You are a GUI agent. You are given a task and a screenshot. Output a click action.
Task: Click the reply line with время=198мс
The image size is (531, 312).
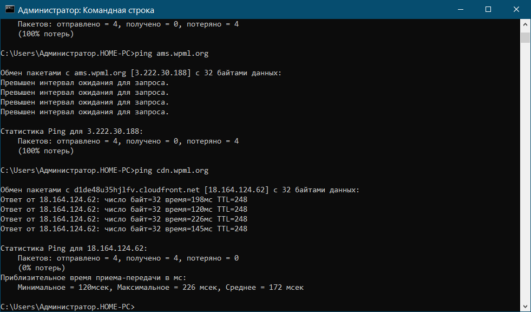tap(124, 199)
